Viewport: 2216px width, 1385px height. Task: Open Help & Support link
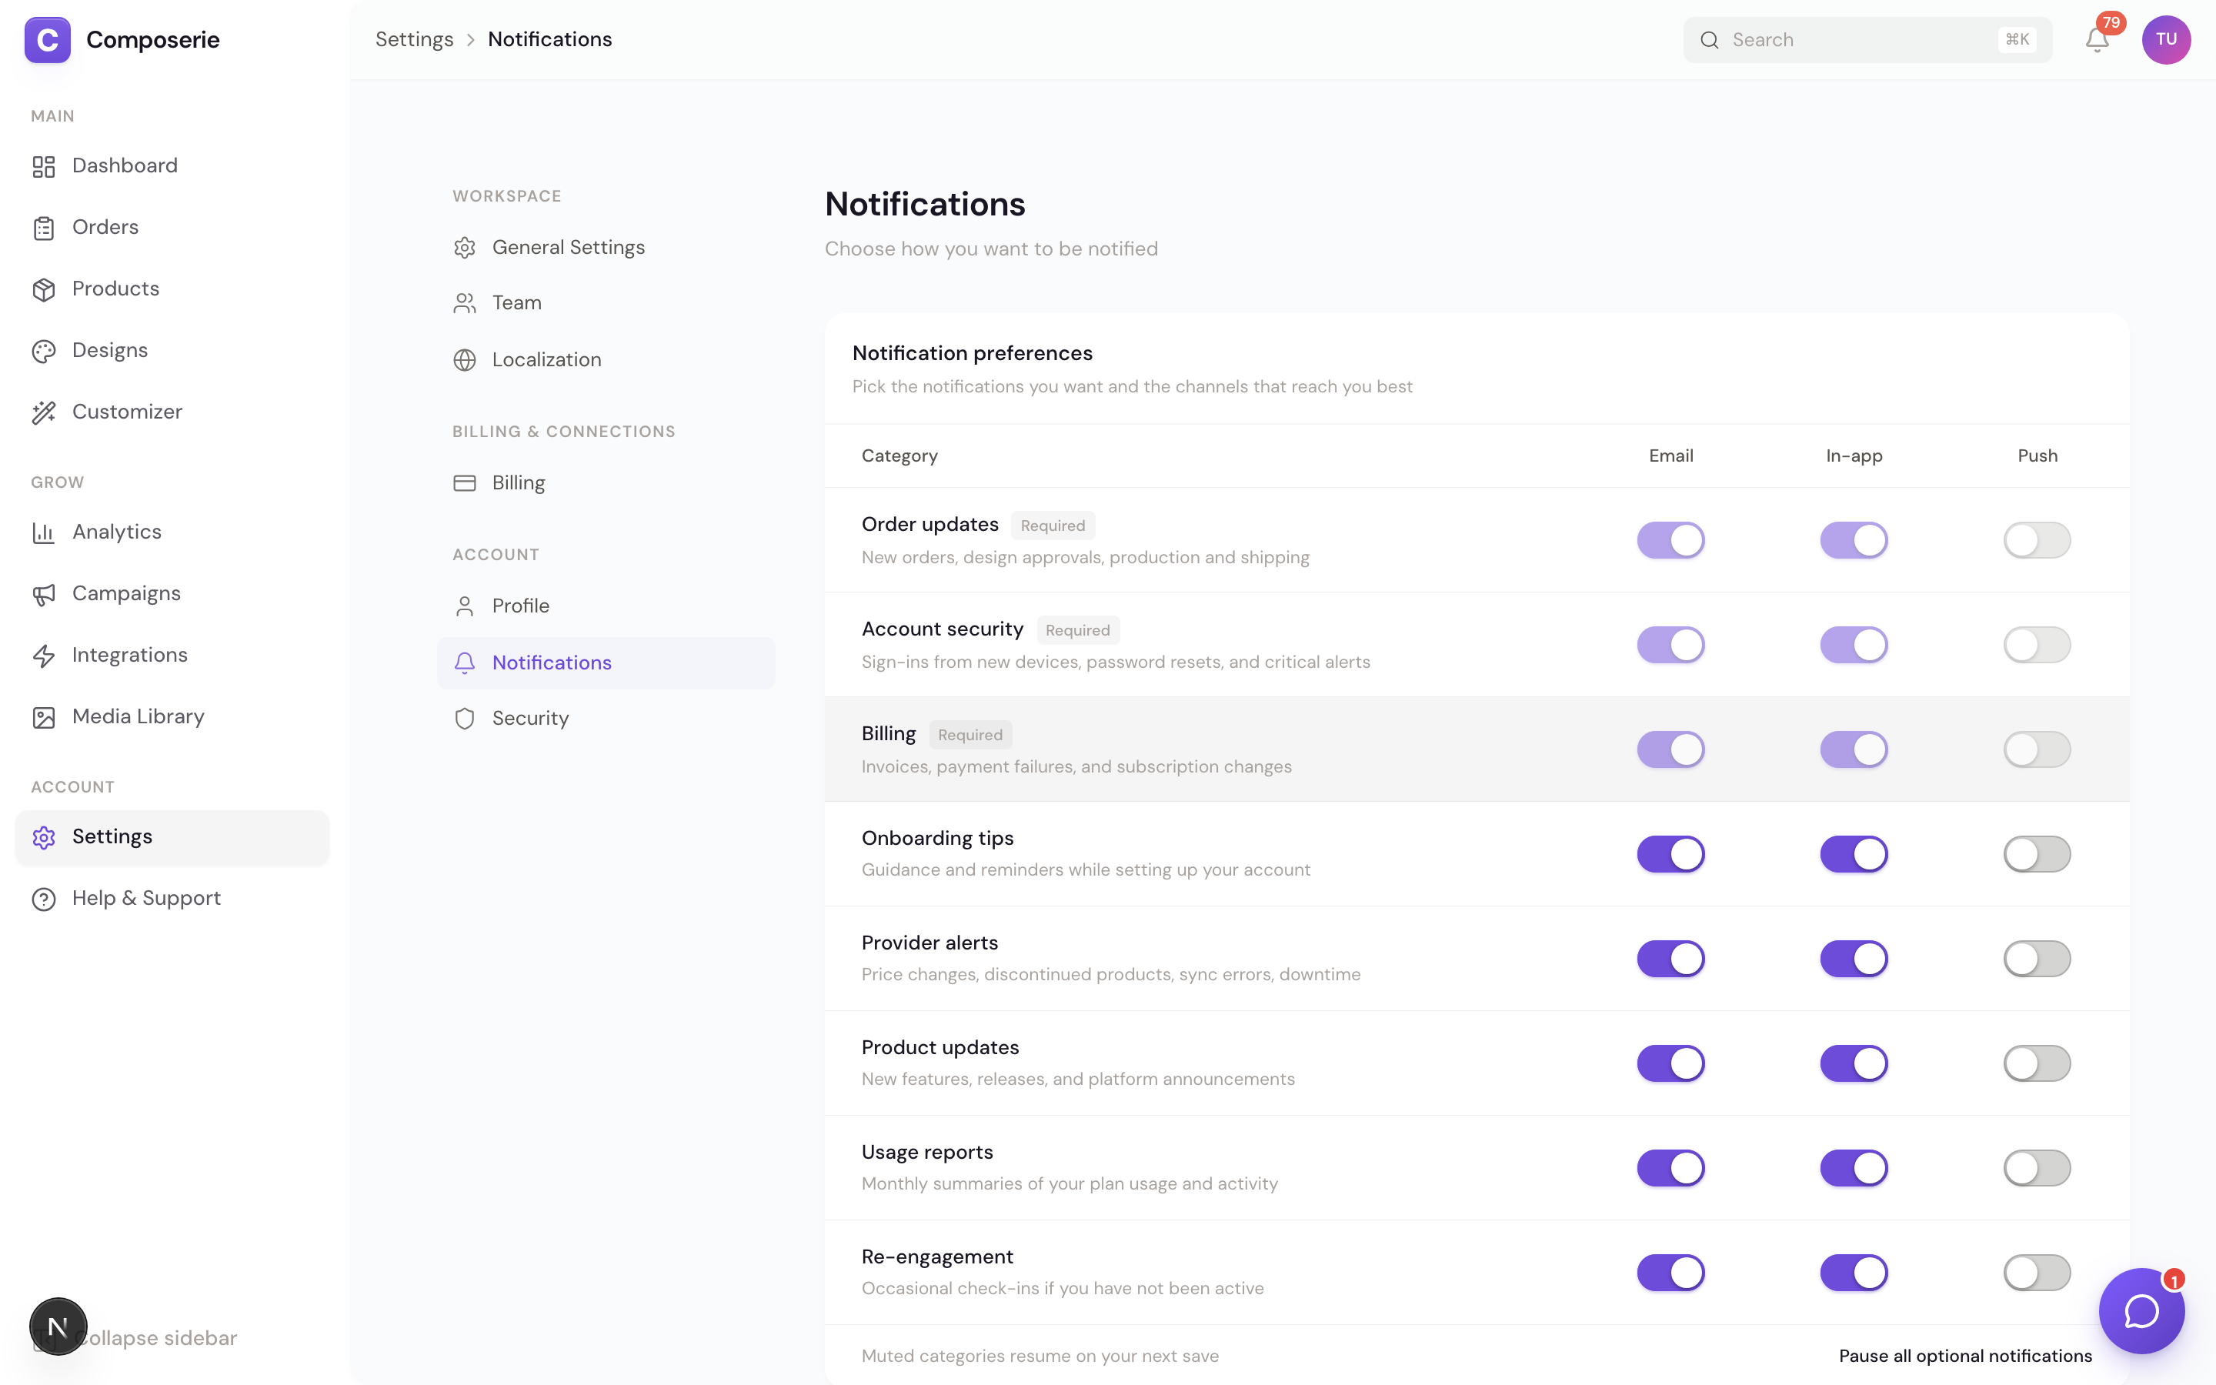tap(172, 899)
